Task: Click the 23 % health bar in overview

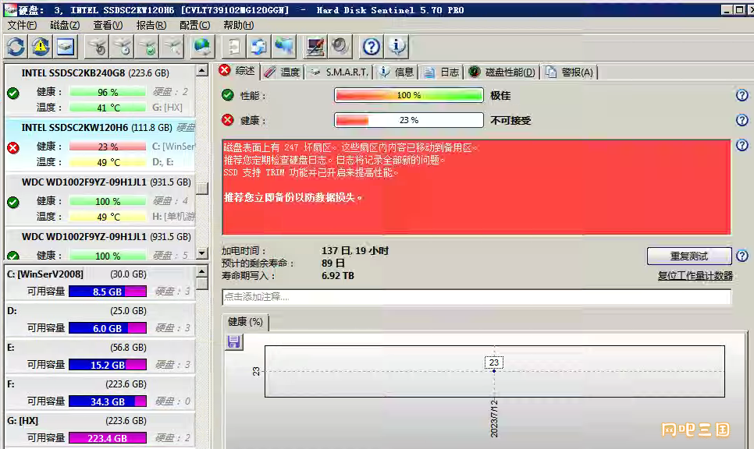Action: [x=409, y=120]
